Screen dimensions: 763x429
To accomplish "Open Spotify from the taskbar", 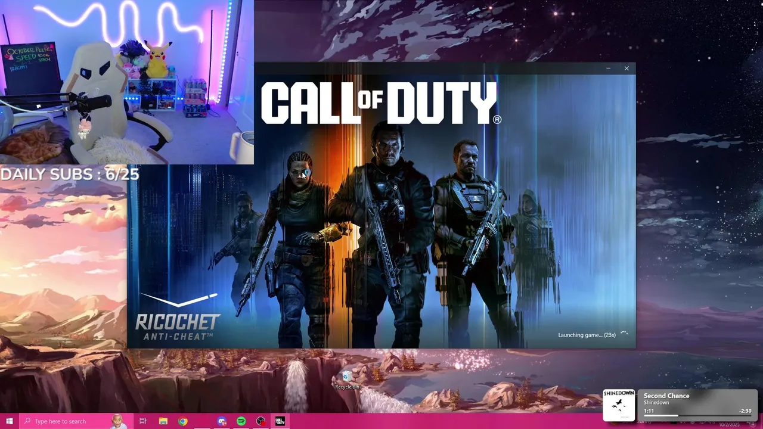I will [x=241, y=421].
